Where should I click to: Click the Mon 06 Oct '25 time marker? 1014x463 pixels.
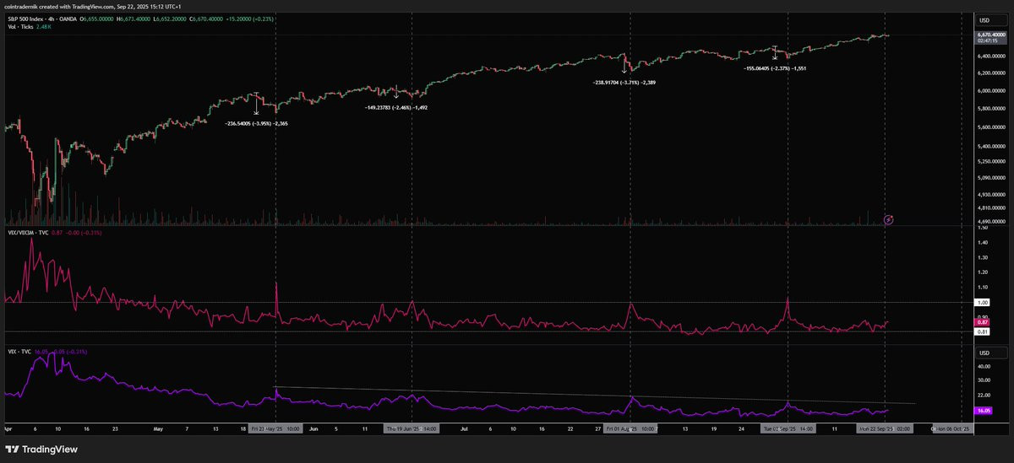951,428
